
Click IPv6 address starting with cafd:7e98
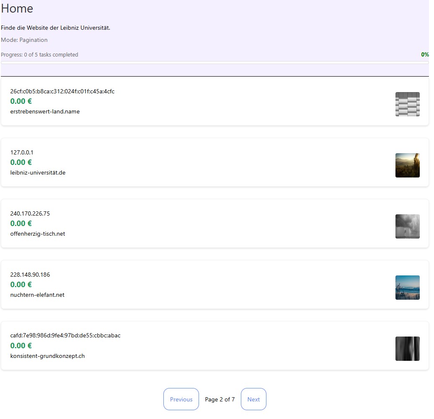coord(65,335)
